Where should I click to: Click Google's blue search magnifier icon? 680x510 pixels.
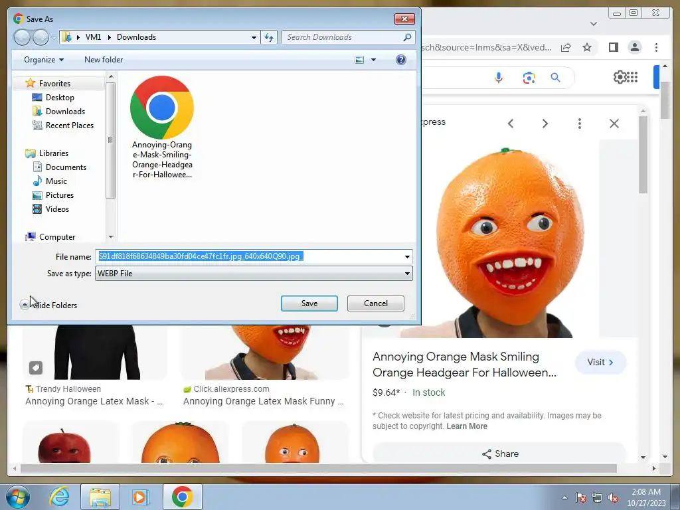click(x=556, y=78)
